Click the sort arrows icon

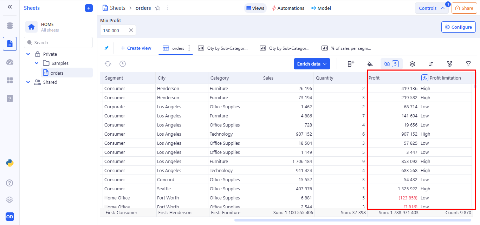pyautogui.click(x=431, y=64)
